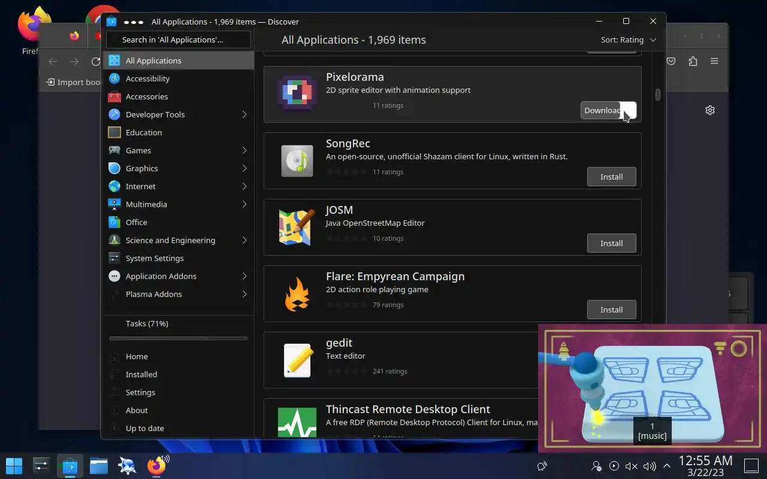Click the SongRec app icon
Image resolution: width=767 pixels, height=479 pixels.
click(297, 160)
